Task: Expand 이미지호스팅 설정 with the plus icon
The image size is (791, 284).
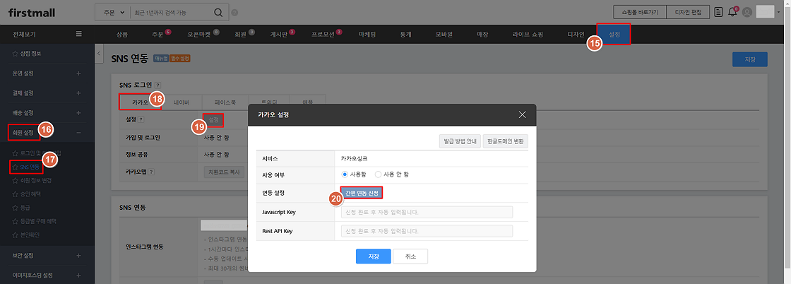Action: pos(78,276)
